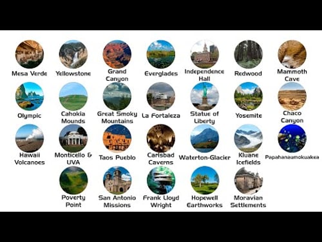The image size is (322, 242).
Task: Select the Independence Hall building icon
Action: [205, 54]
